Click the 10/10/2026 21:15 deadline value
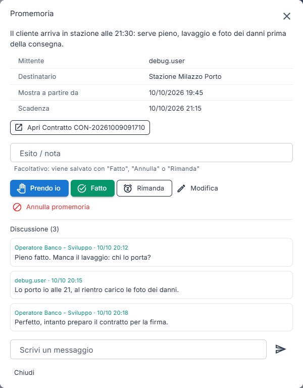 point(175,109)
